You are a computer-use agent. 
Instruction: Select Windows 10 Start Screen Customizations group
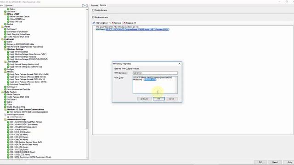pos(26,110)
